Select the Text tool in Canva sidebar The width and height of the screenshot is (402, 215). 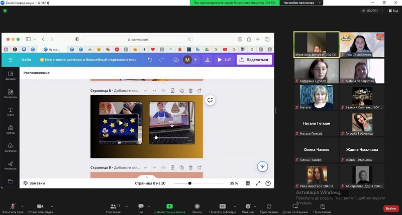coord(11,111)
